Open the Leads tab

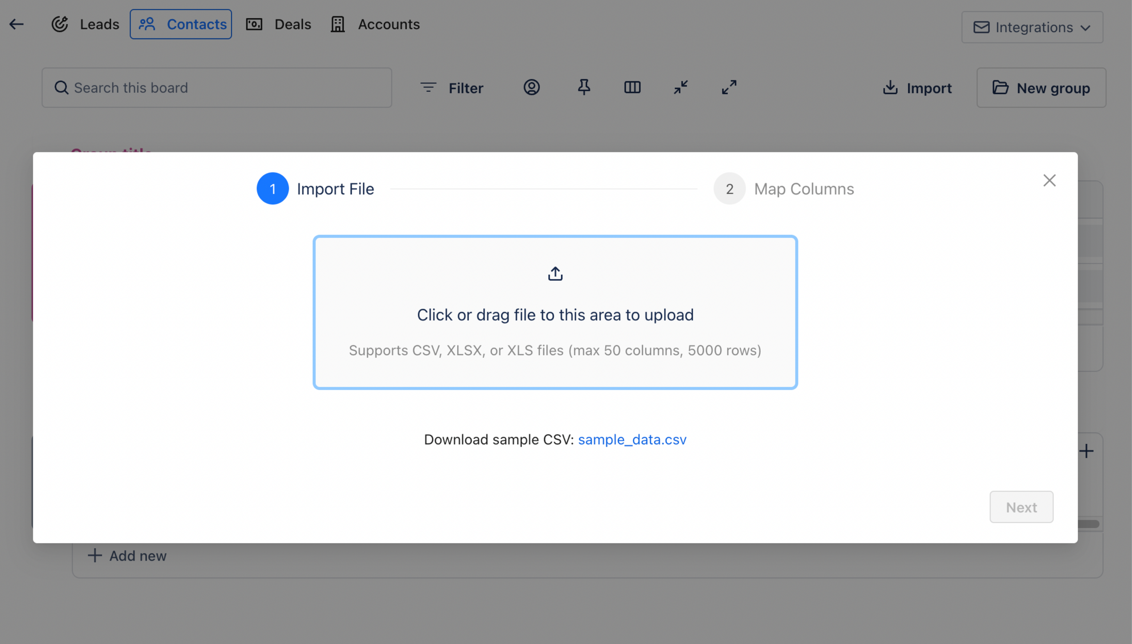pos(85,24)
